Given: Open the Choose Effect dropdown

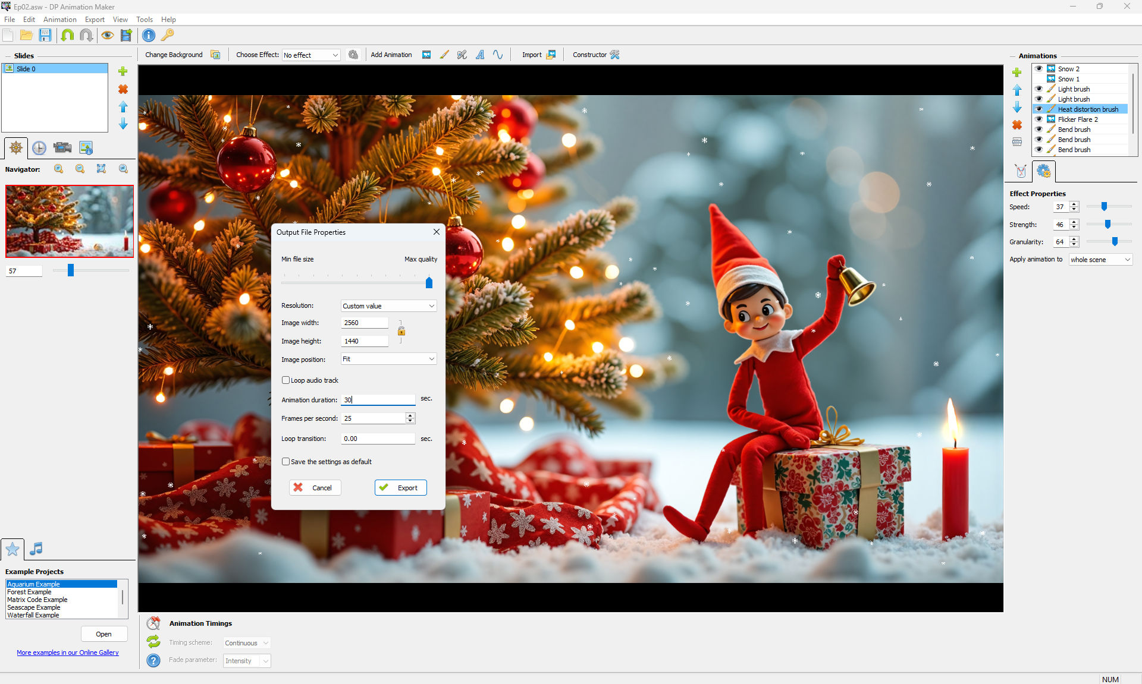Looking at the screenshot, I should click(311, 55).
